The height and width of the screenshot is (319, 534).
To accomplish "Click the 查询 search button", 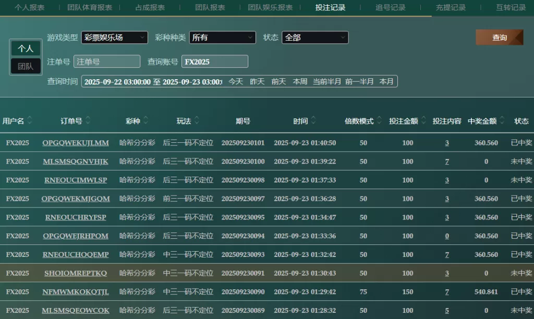I will [x=499, y=38].
